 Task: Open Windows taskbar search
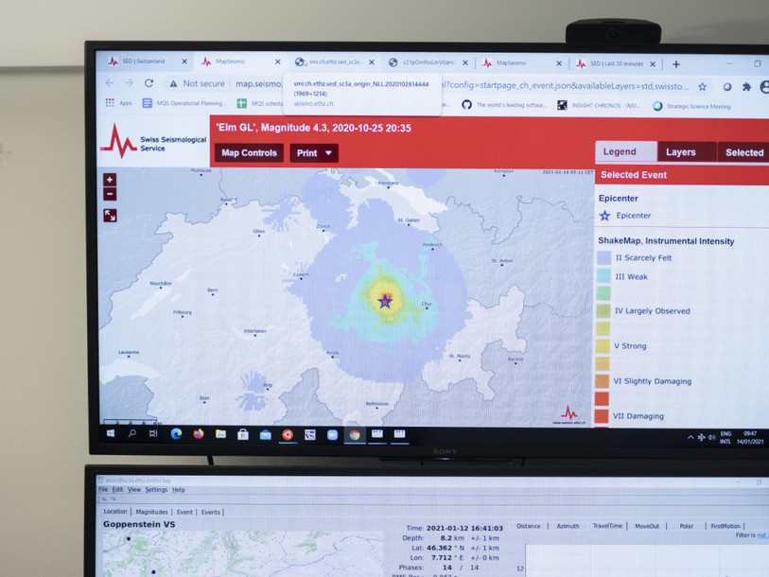coord(131,433)
